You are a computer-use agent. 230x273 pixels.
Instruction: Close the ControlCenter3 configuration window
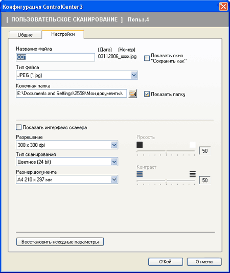(223, 7)
